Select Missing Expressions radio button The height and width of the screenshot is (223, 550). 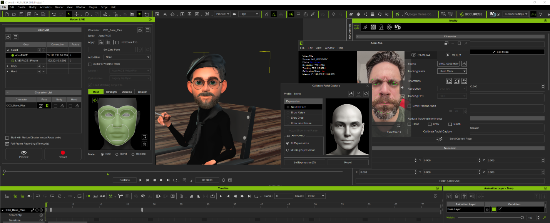tap(288, 150)
